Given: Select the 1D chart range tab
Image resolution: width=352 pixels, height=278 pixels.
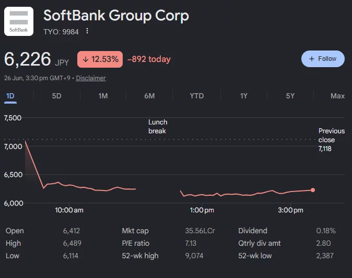Looking at the screenshot, I should click(x=10, y=96).
